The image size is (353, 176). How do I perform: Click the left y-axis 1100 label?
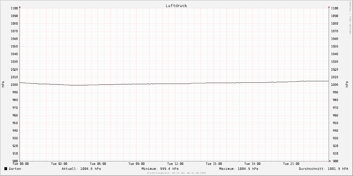(x=14, y=8)
